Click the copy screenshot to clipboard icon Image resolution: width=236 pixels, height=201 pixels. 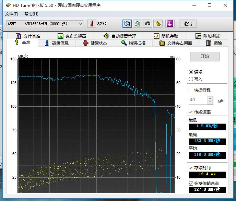137,24
